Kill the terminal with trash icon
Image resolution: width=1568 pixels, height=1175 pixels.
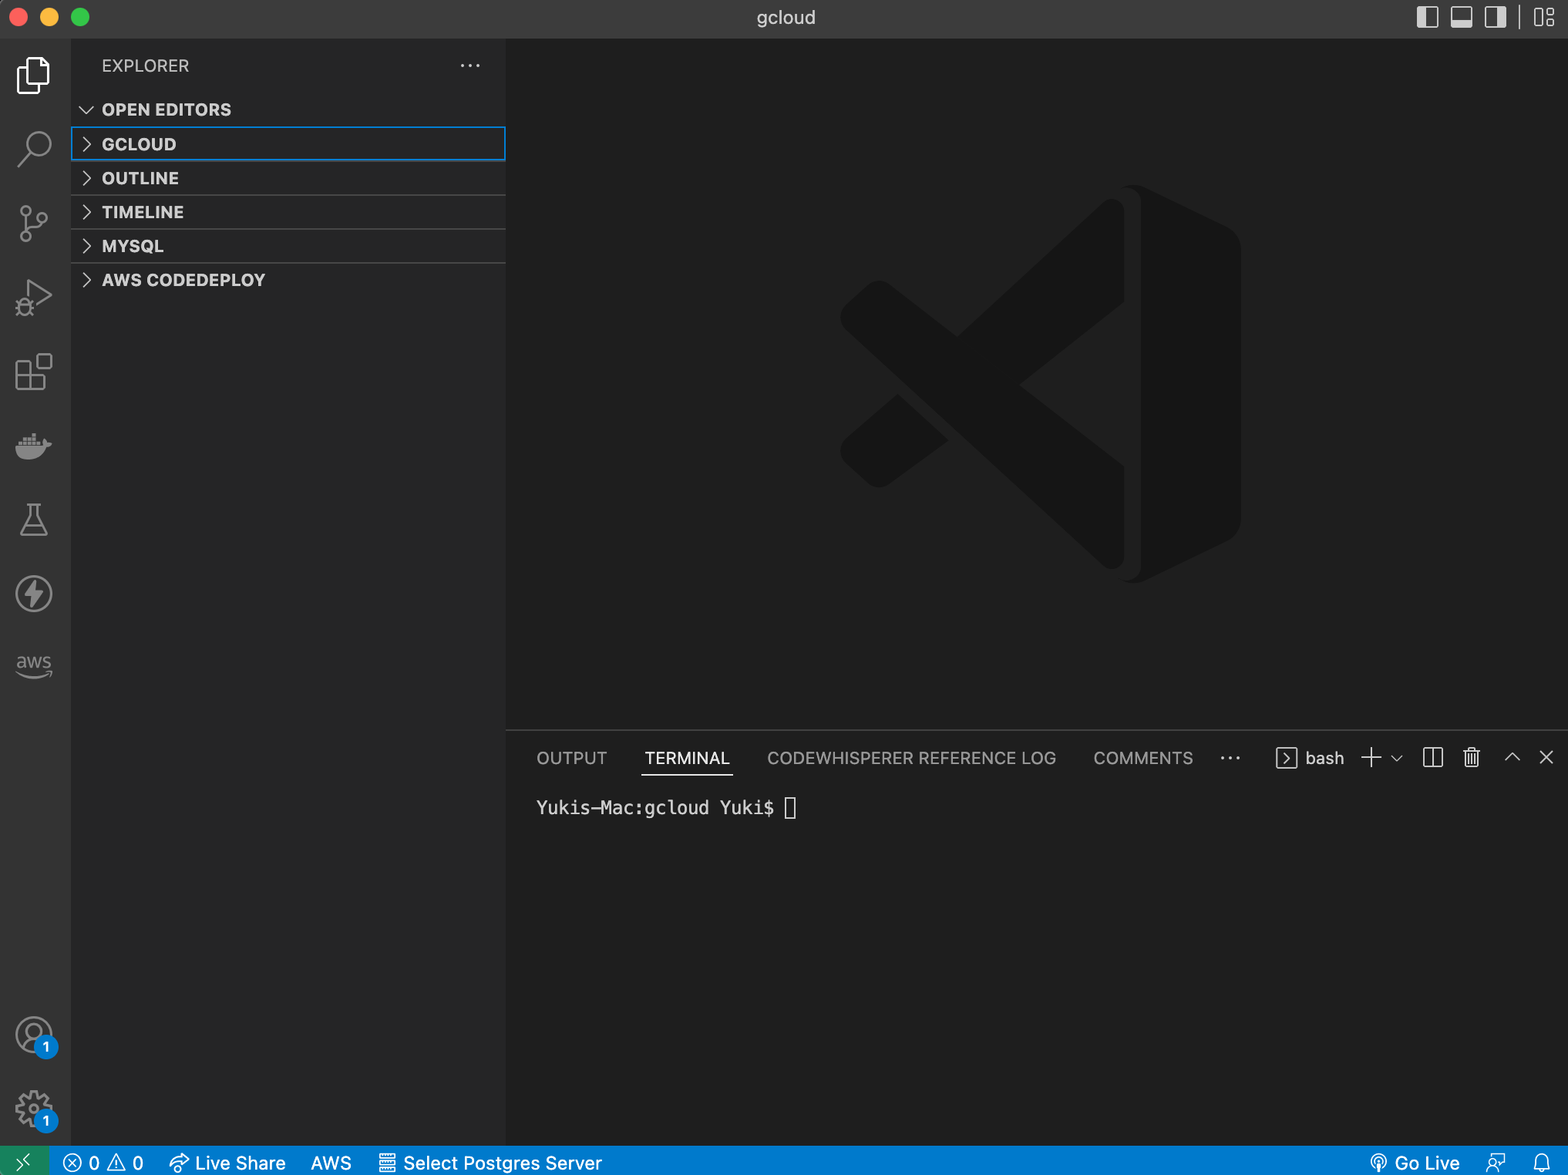click(x=1470, y=758)
